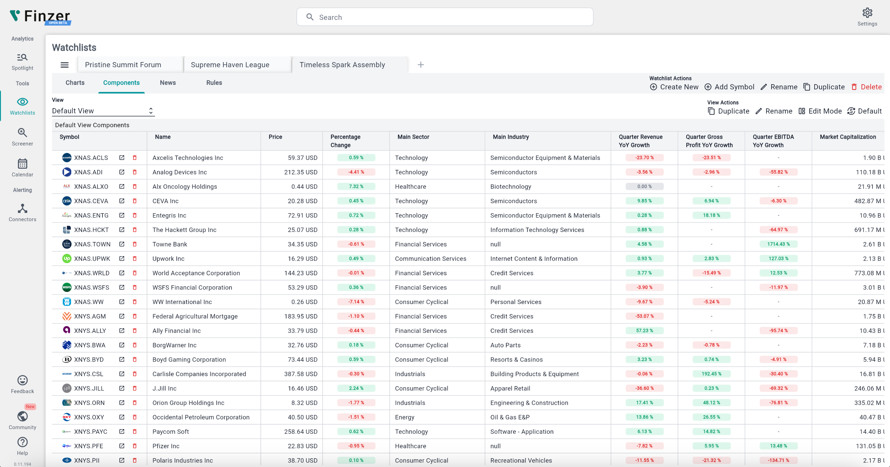
Task: Open XNYS.PFE external link icon
Action: click(122, 445)
